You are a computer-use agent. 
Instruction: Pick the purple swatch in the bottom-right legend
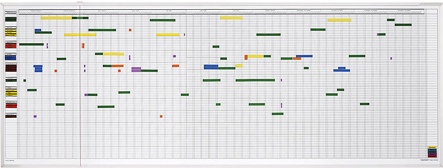pyautogui.click(x=432, y=154)
